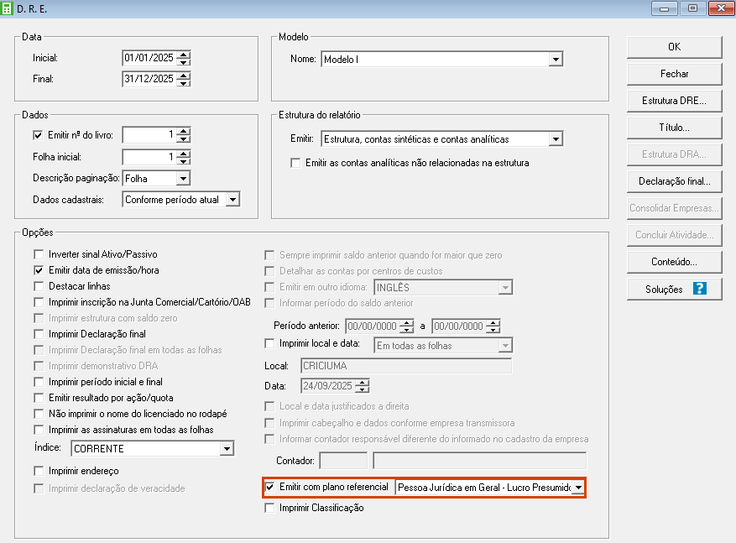Open the Estrutura DRE... button
The image size is (736, 543).
pos(674,101)
